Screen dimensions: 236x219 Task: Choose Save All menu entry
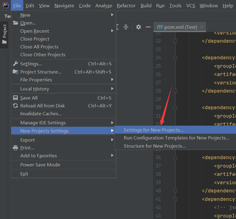(64, 98)
